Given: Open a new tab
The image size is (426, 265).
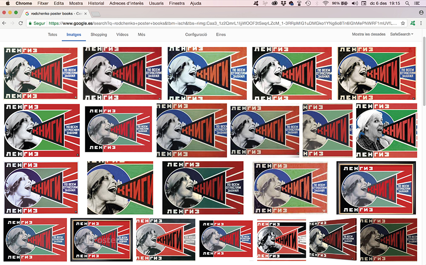Looking at the screenshot, I should point(95,14).
